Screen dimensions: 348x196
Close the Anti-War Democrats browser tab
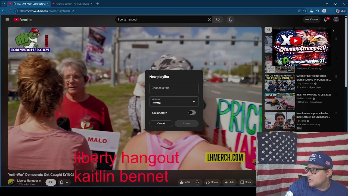(x=48, y=4)
